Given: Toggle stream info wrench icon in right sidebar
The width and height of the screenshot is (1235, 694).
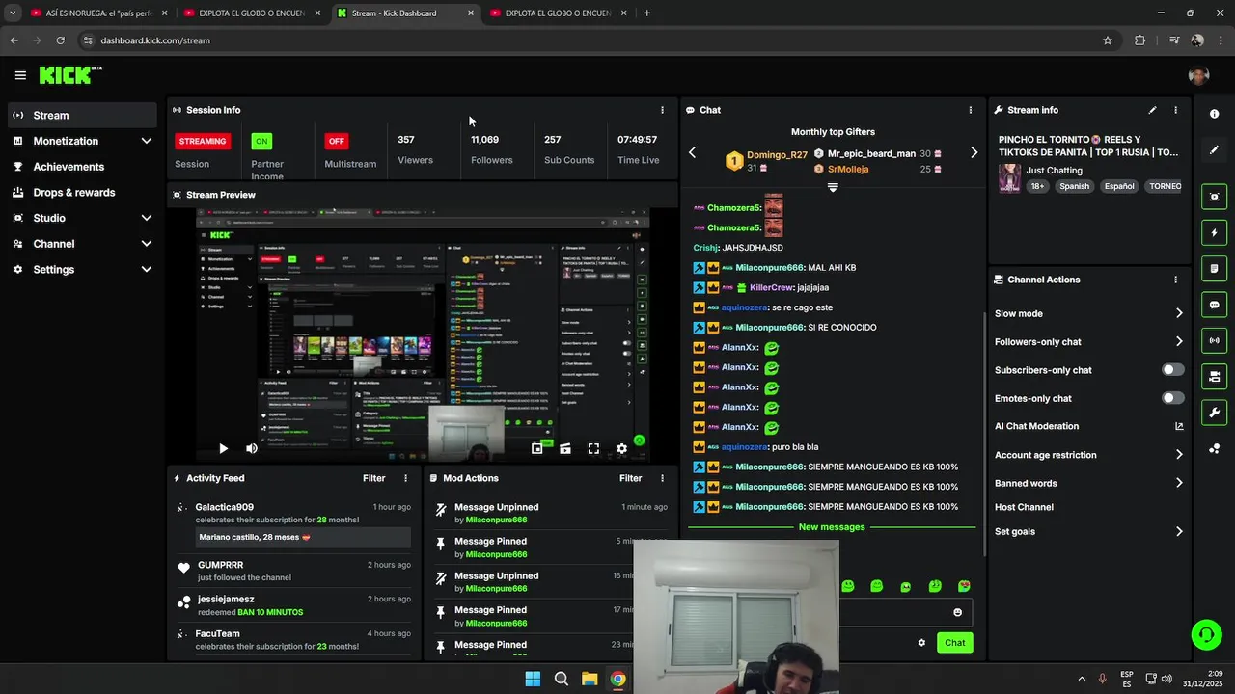Looking at the screenshot, I should pos(1214,413).
